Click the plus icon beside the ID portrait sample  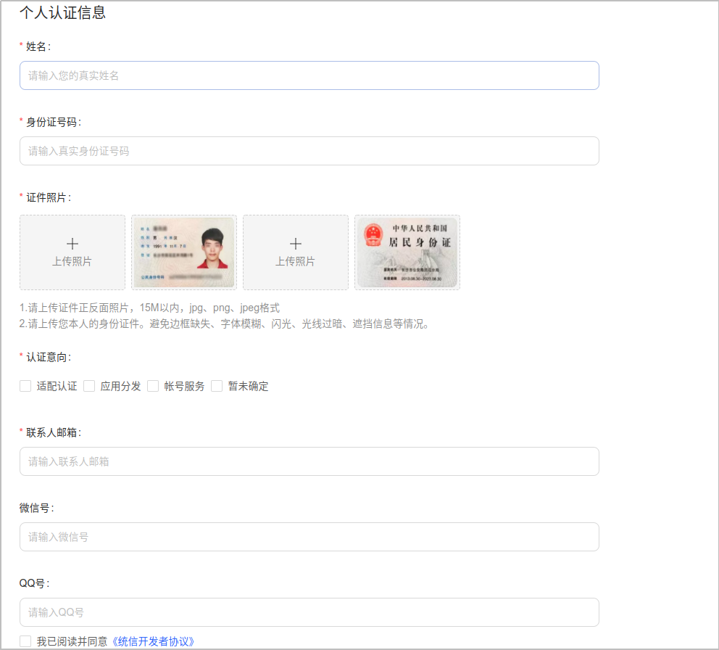72,244
